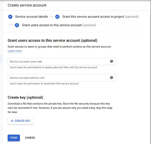Click the CREATE KEY button
This screenshot has width=151, height=144.
click(20, 121)
